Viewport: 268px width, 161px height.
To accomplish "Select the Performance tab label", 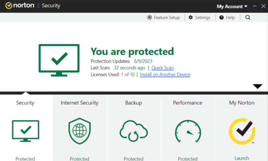I will [x=187, y=103].
